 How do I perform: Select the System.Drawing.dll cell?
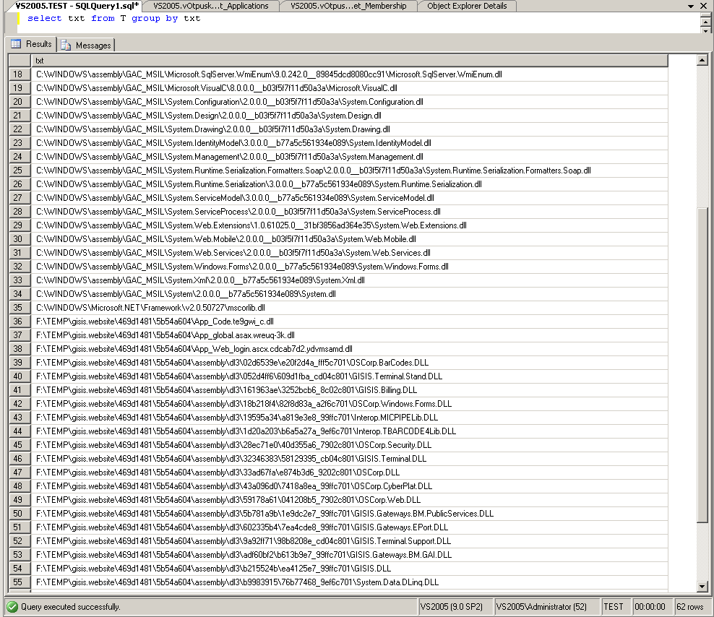coord(349,129)
